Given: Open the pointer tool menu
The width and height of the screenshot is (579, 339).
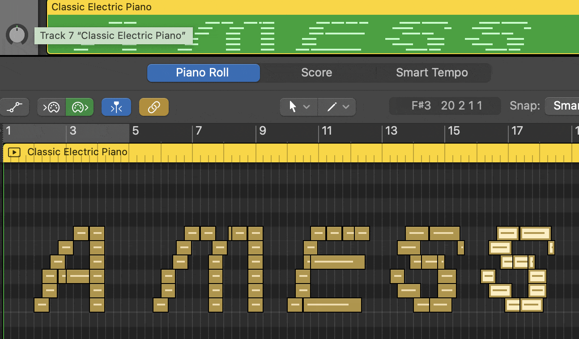Looking at the screenshot, I should point(299,107).
